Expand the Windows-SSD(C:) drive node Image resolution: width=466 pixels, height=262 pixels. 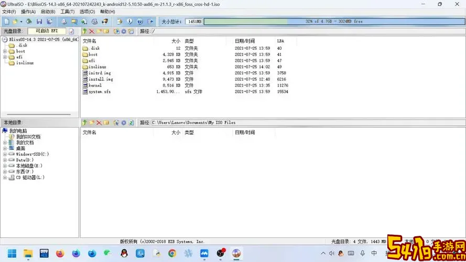[5, 154]
